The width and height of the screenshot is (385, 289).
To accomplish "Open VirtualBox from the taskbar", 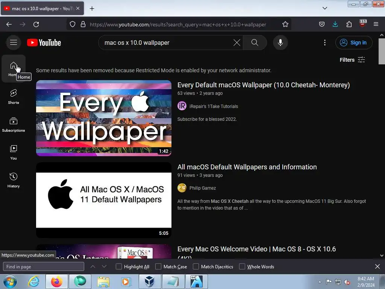I will coord(150,281).
